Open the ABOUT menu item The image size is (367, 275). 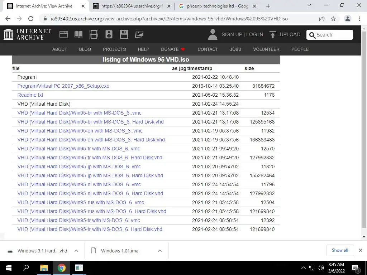(60, 49)
